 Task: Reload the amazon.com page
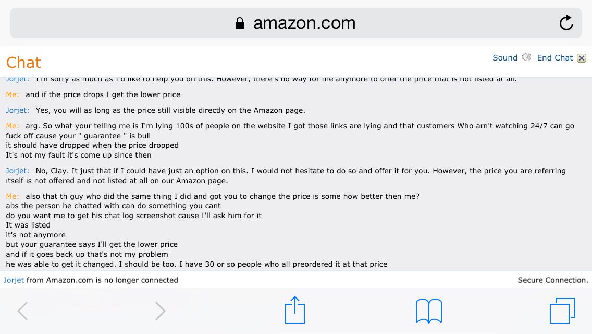(x=566, y=23)
